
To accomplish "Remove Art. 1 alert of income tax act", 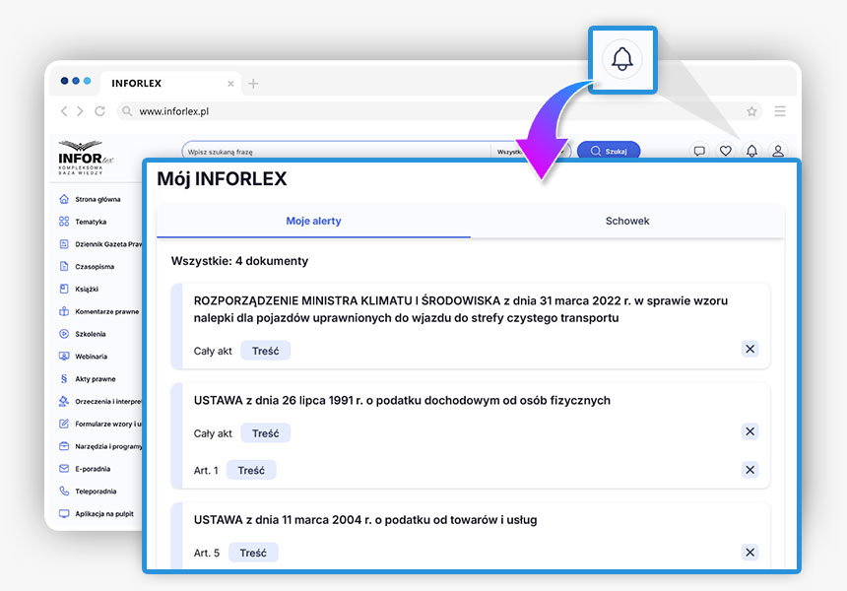I will tap(749, 470).
